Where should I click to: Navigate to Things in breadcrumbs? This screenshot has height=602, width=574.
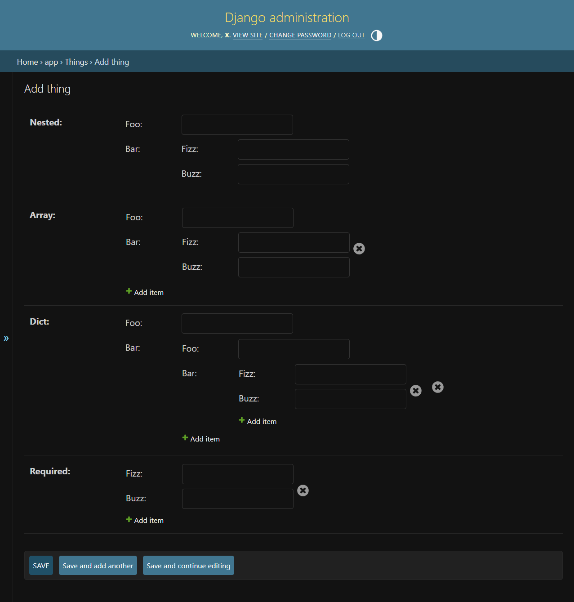point(76,62)
